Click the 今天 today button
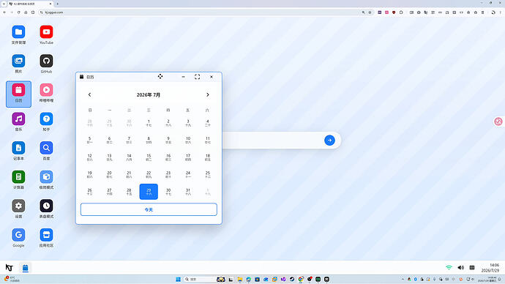 [149, 209]
